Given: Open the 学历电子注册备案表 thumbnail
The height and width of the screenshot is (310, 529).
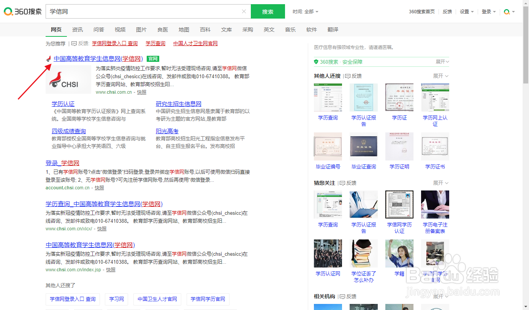Looking at the screenshot, I should point(435,205).
